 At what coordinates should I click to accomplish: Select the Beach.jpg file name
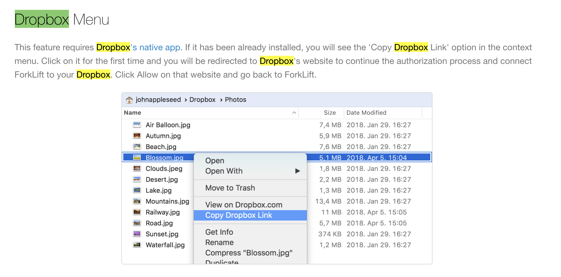pyautogui.click(x=161, y=147)
